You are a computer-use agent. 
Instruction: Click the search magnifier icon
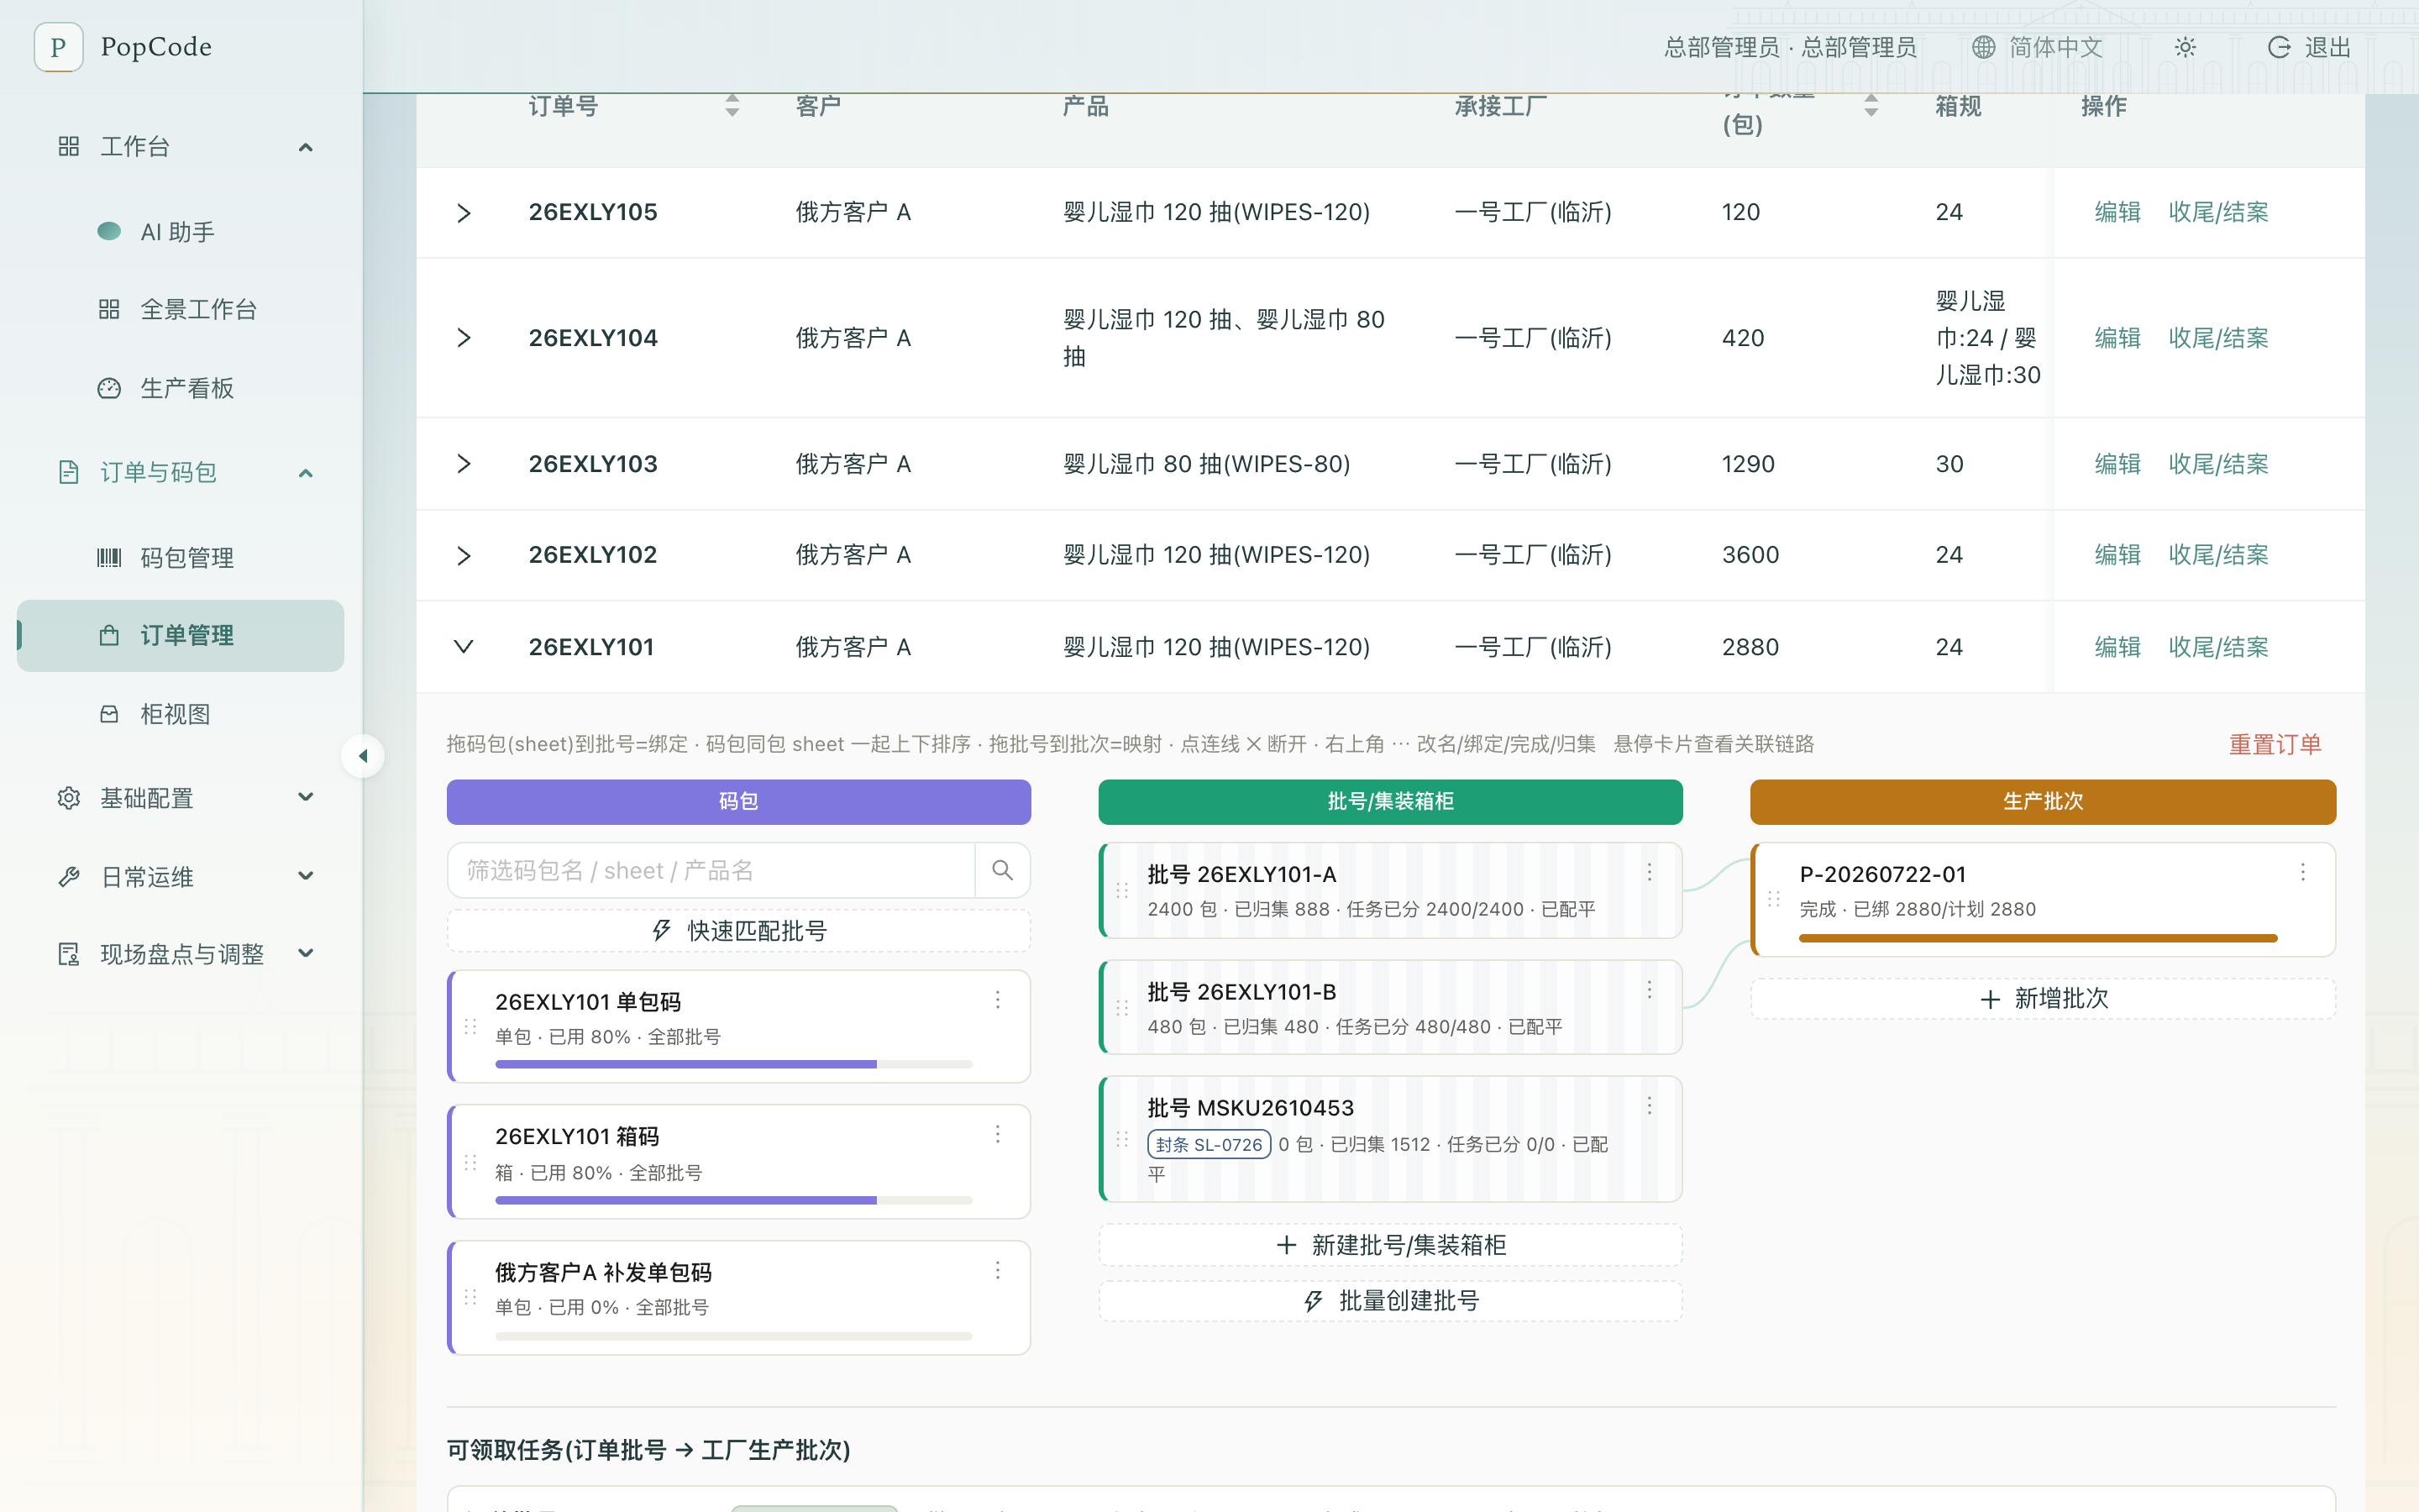pos(1003,870)
